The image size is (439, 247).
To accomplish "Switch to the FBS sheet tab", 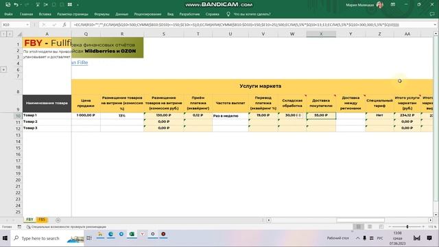I will click(42, 220).
